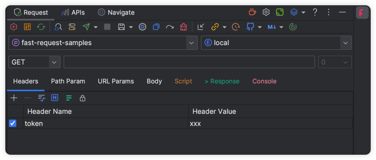Click the floppy disk save icon
This screenshot has width=376, height=160.
(122, 27)
